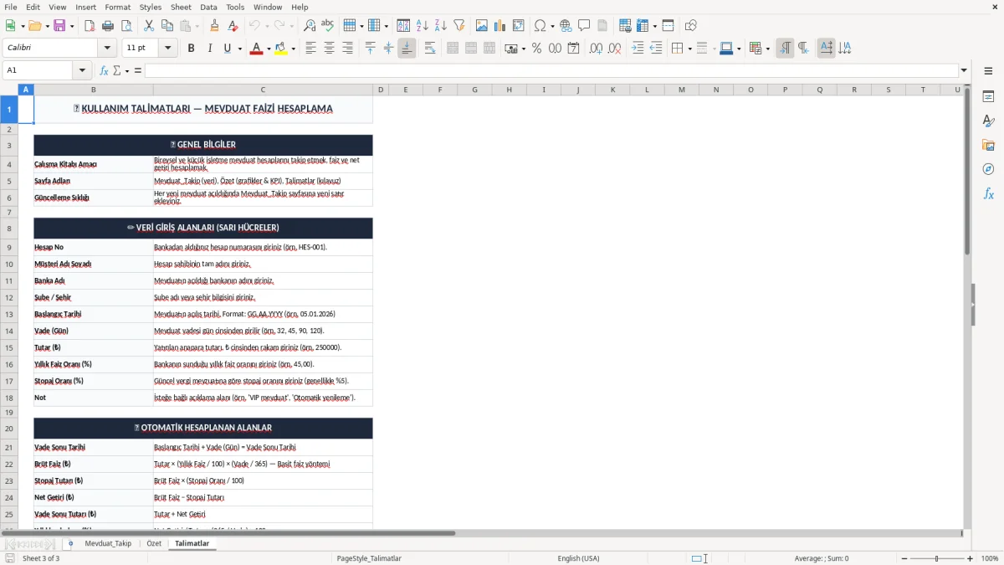This screenshot has height=565, width=1004.
Task: Expand the formula bar
Action: [965, 70]
